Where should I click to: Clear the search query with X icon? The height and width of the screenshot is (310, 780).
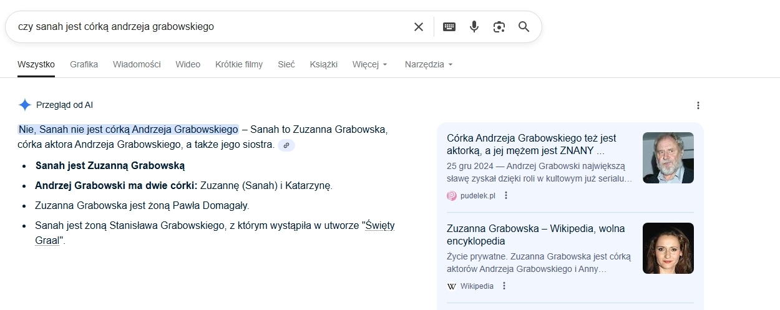click(x=419, y=27)
